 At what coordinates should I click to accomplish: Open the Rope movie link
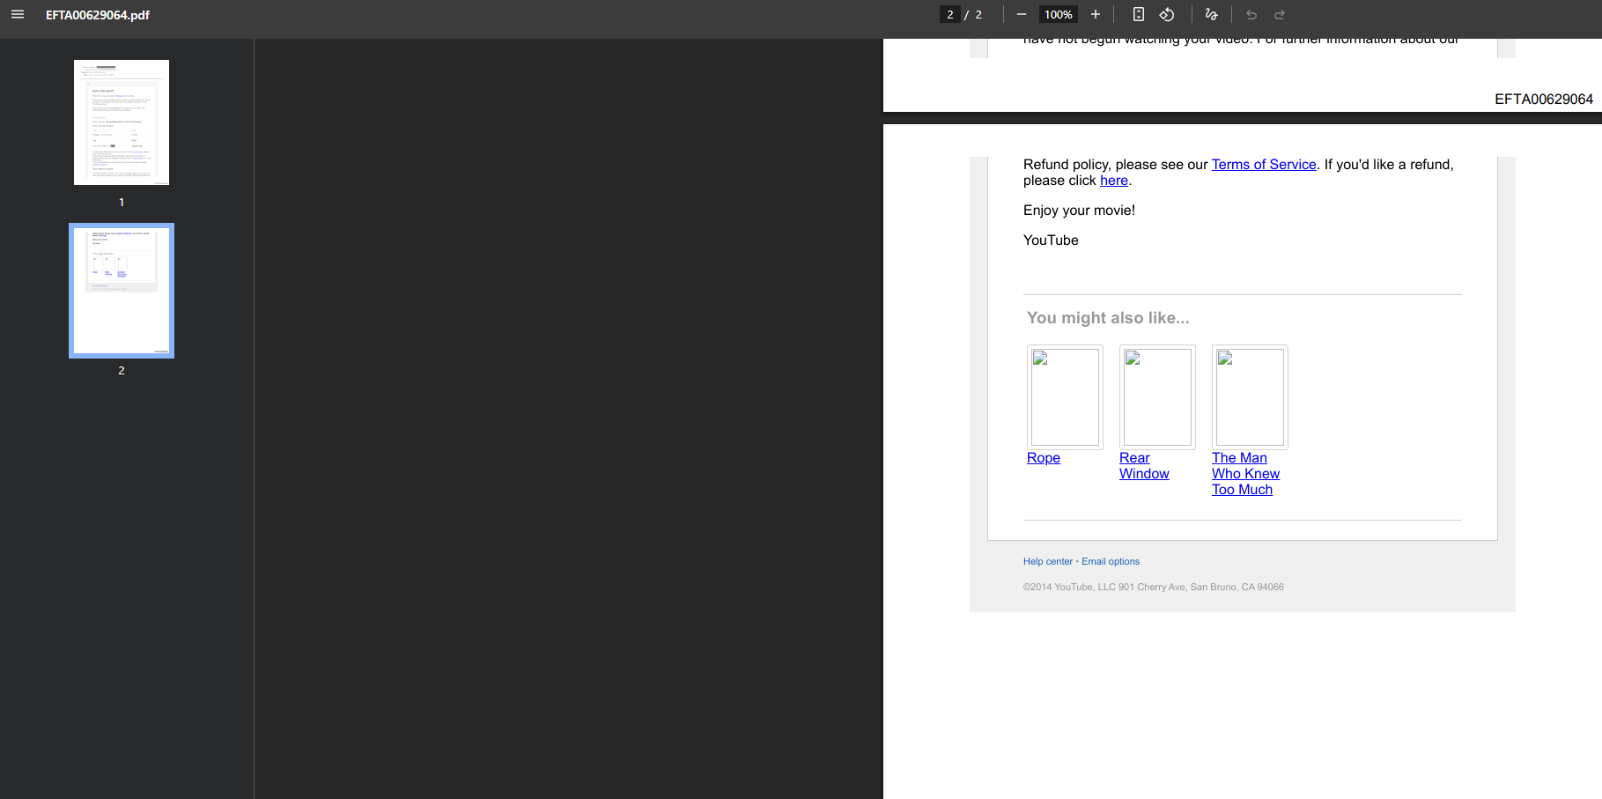1044,458
